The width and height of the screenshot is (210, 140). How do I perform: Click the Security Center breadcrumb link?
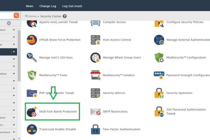(51, 16)
